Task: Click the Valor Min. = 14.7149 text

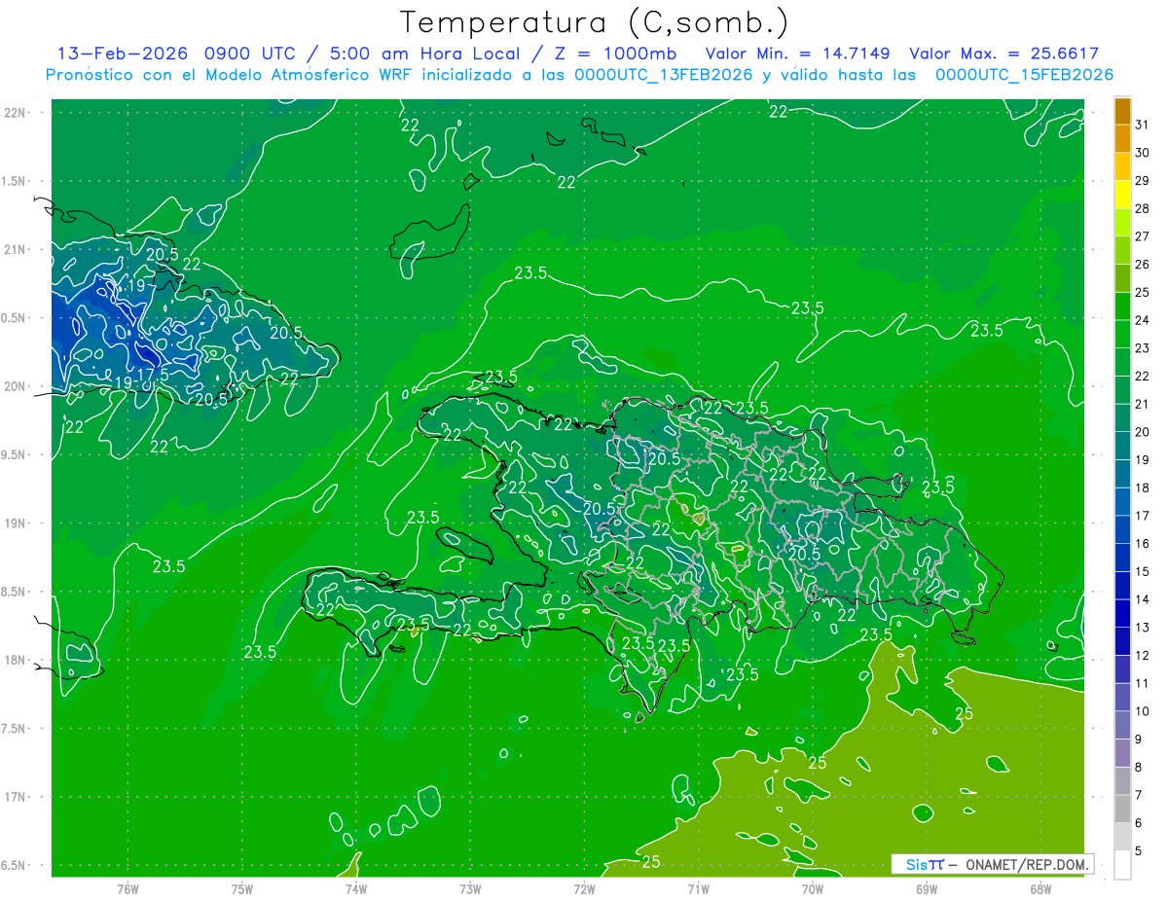Action: point(797,54)
